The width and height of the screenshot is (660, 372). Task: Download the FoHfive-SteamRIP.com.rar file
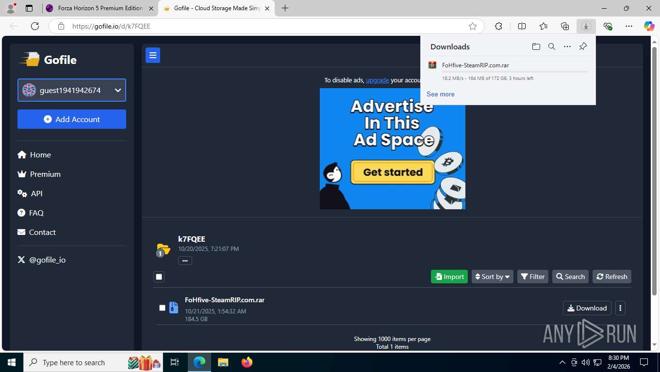pyautogui.click(x=587, y=308)
